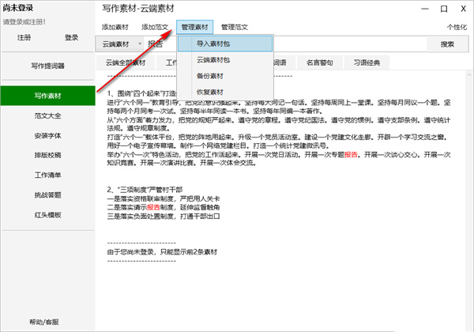474x332 pixels.
Task: Click 添加范文 in the toolbar
Action: tap(155, 26)
